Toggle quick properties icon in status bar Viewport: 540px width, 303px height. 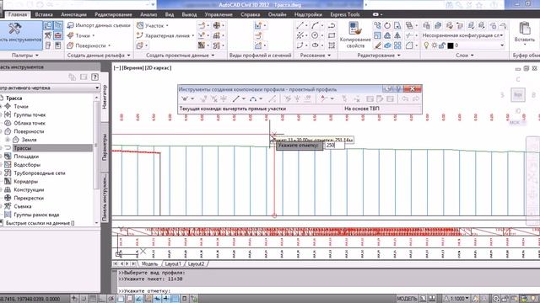coord(184,299)
